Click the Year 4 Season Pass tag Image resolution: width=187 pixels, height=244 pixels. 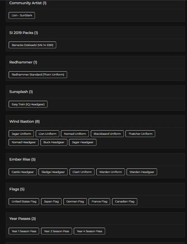[x=89, y=231]
